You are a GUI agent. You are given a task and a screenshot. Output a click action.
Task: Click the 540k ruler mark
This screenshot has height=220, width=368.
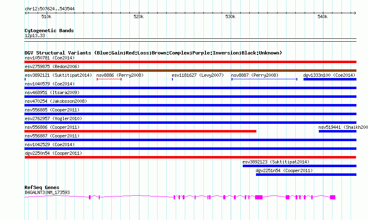(x=323, y=17)
